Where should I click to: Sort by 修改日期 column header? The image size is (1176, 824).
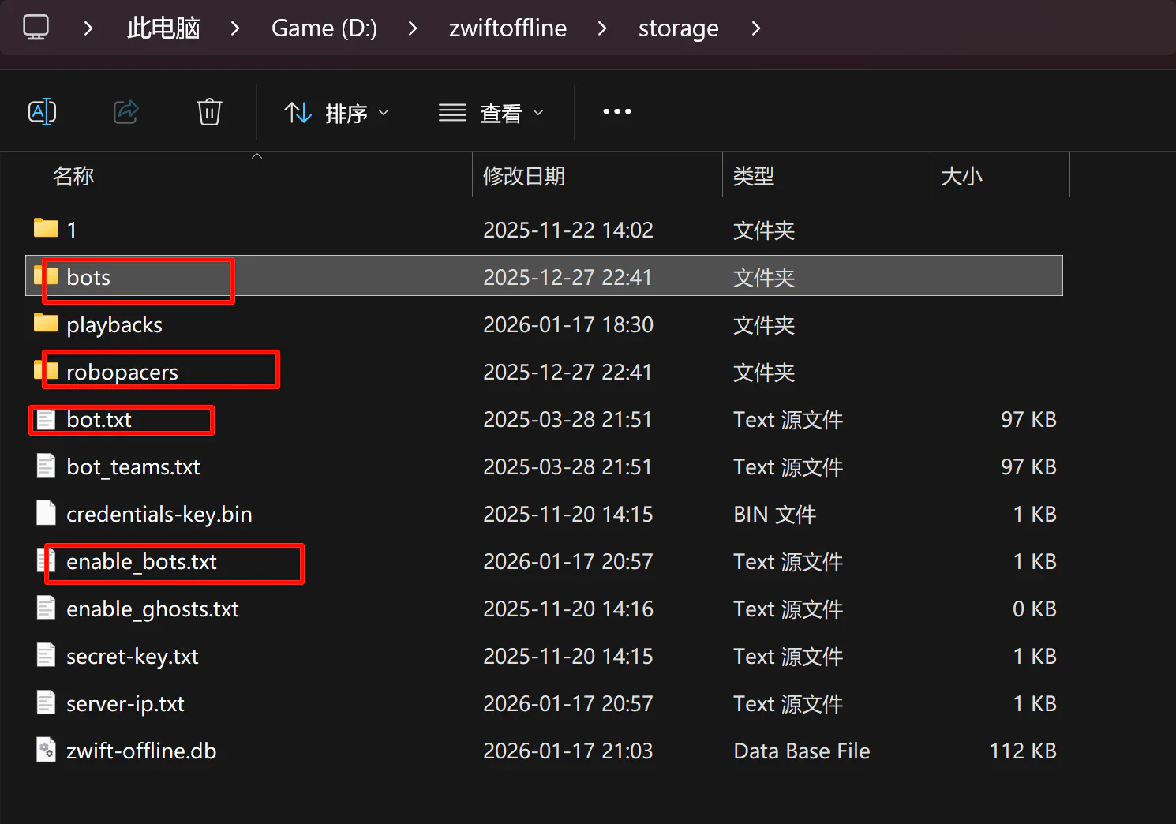524,176
